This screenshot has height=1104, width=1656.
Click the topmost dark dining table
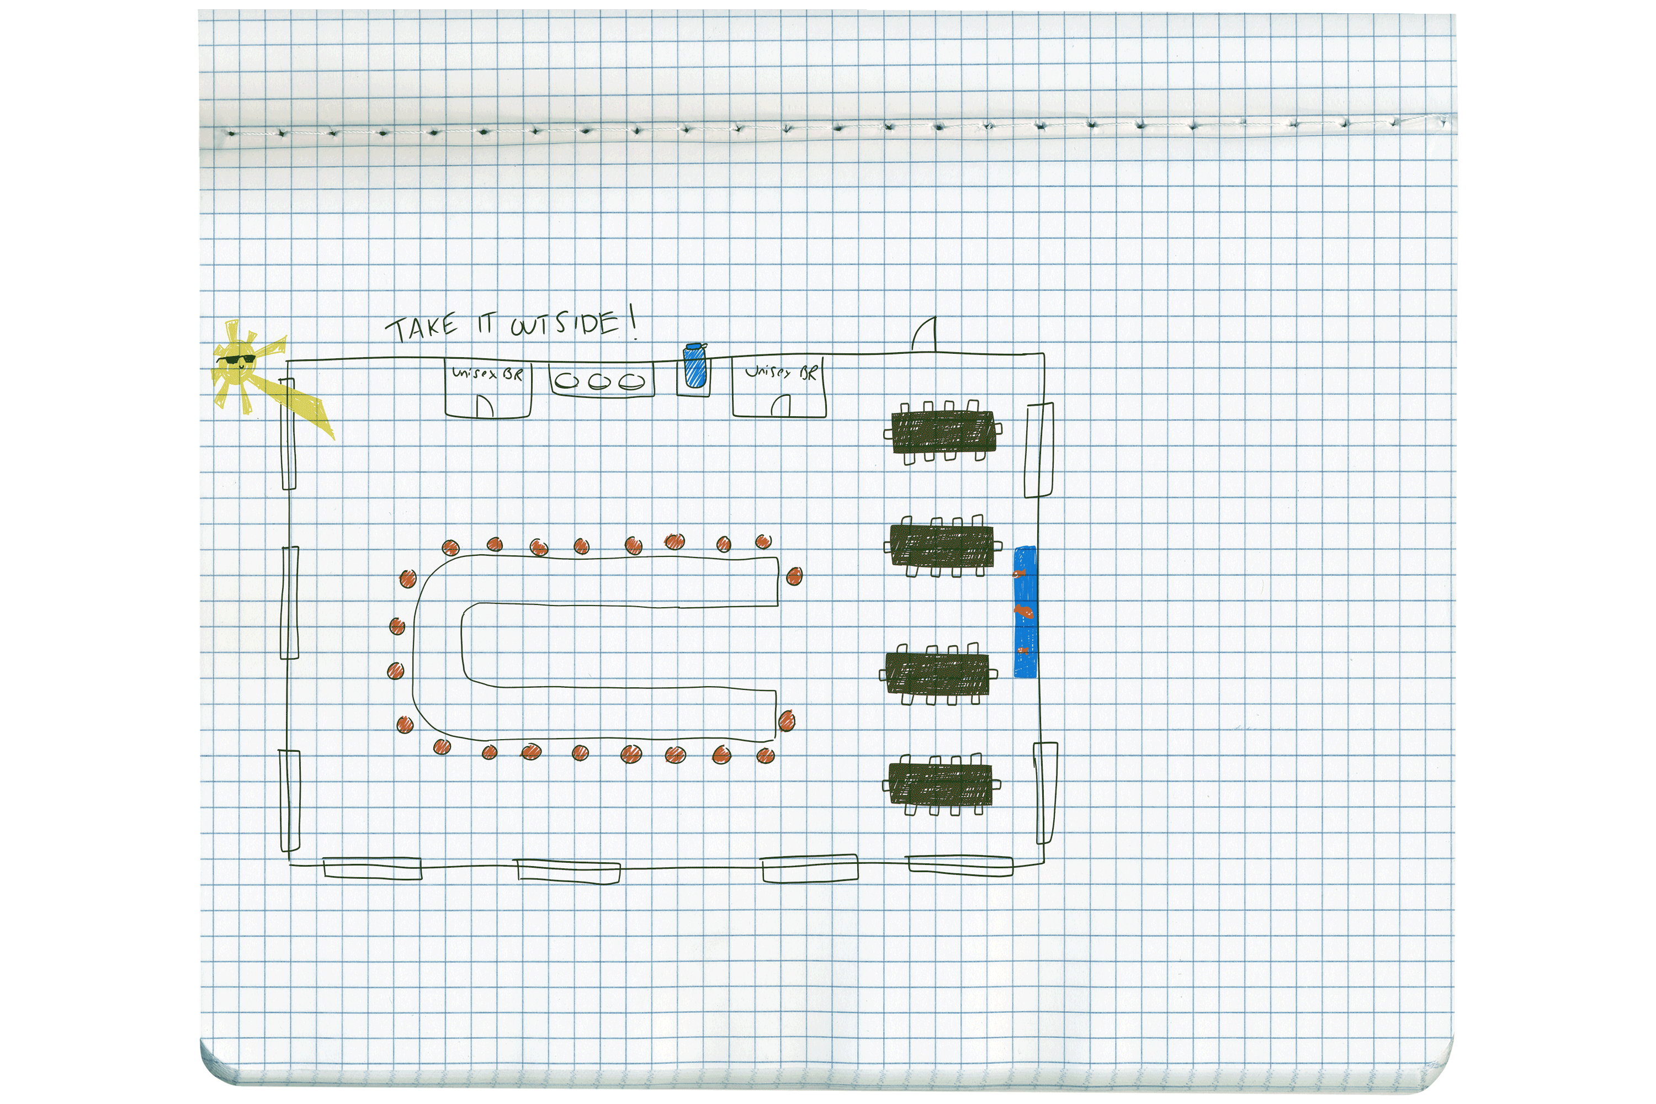point(943,431)
